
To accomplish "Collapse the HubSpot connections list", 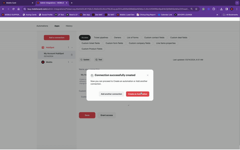I will click(72, 48).
